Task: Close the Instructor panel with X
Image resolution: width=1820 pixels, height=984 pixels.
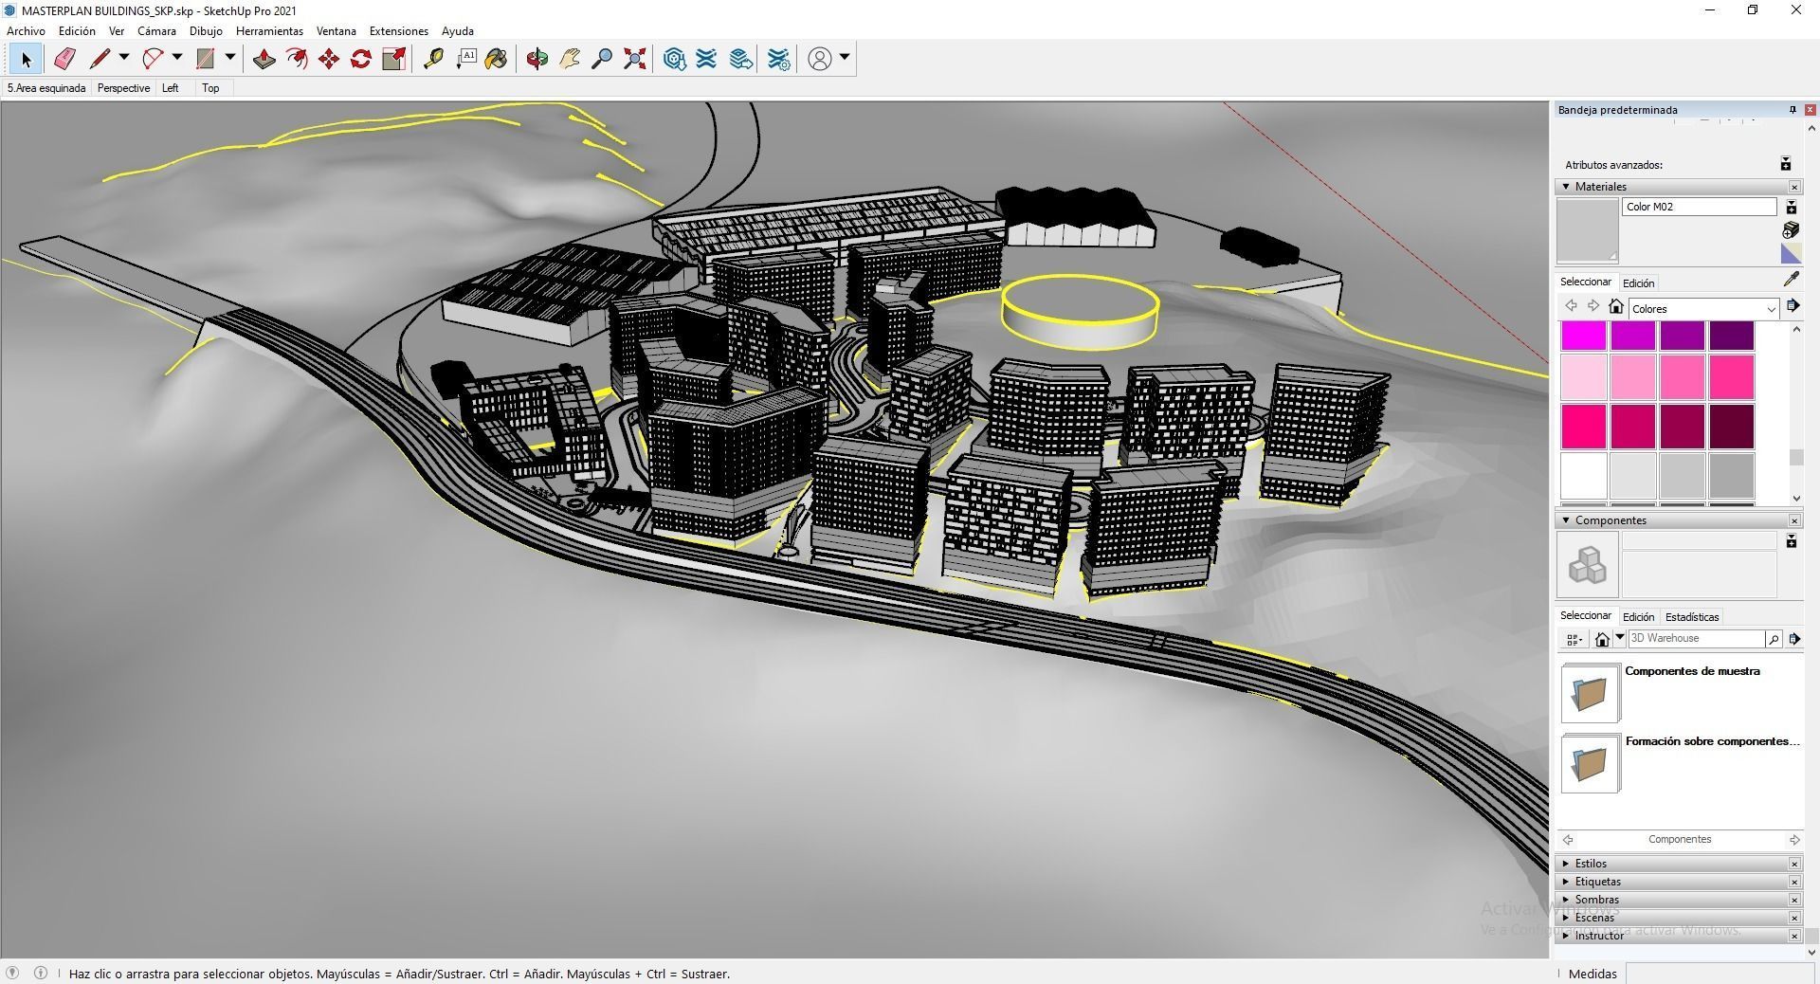Action: click(1794, 936)
